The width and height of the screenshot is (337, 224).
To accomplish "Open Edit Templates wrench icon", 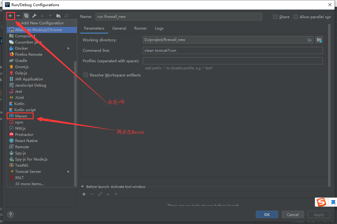I will (34, 16).
